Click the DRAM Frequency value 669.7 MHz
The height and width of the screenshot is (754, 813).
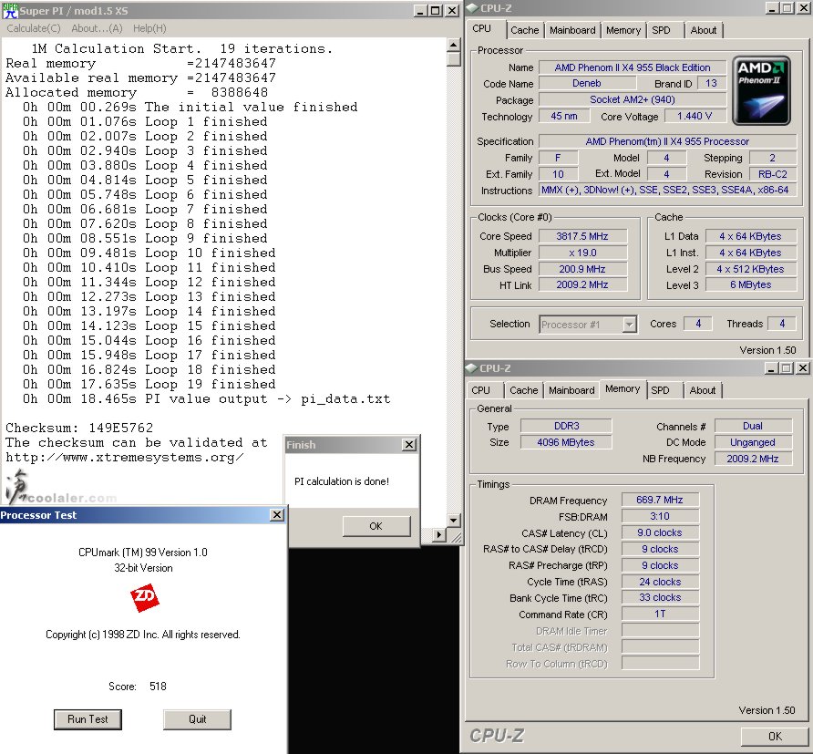pos(660,500)
